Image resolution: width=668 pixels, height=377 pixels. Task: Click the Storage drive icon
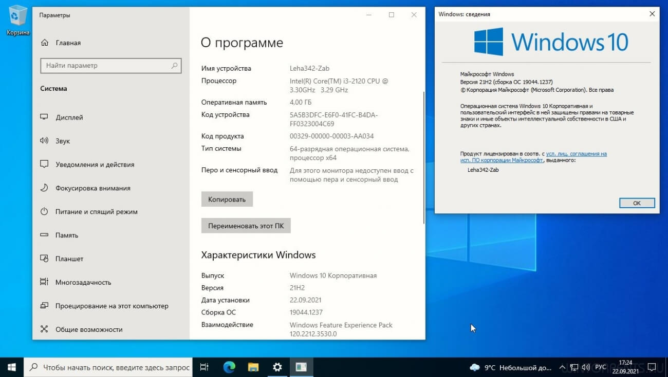click(44, 235)
